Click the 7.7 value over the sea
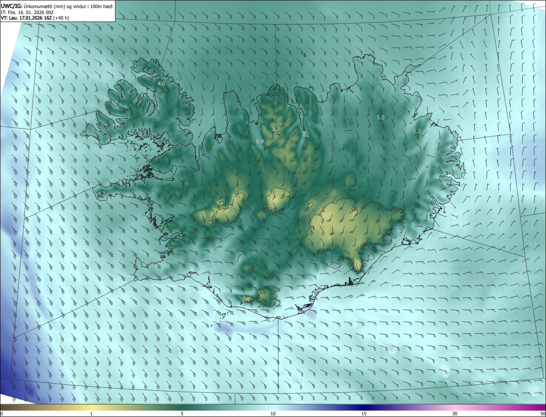Viewport: 546px width, 417px height. [x=533, y=245]
